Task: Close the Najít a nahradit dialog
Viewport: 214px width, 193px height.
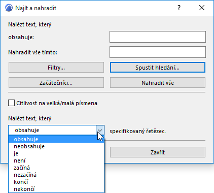Action: [x=202, y=8]
